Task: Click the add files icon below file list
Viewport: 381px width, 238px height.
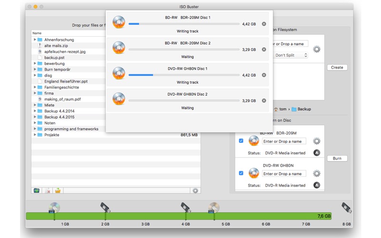Action: 37,191
